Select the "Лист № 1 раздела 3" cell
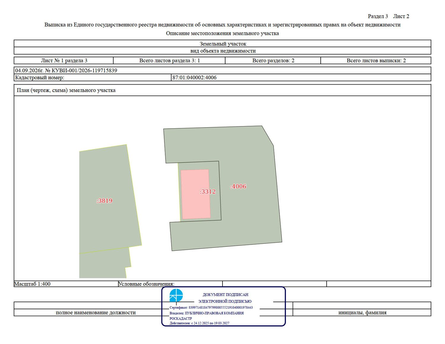 [64, 61]
